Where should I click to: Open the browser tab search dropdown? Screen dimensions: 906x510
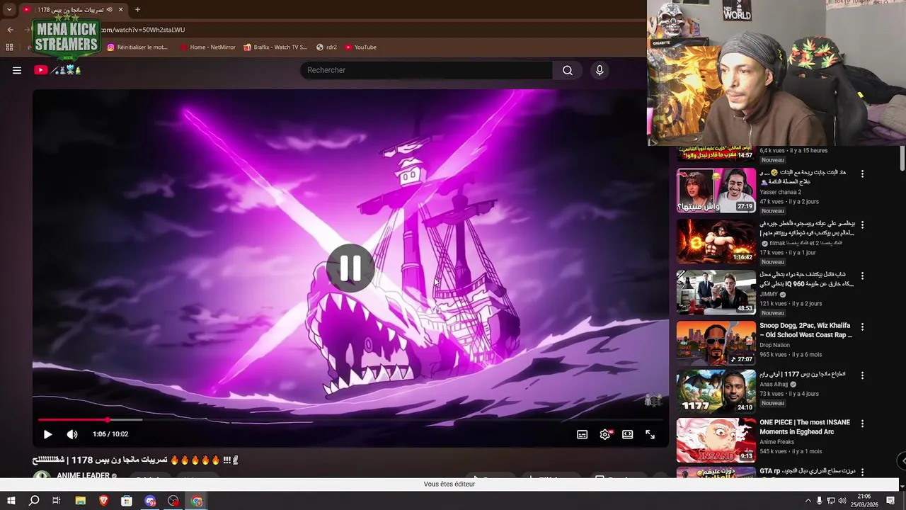[x=8, y=10]
